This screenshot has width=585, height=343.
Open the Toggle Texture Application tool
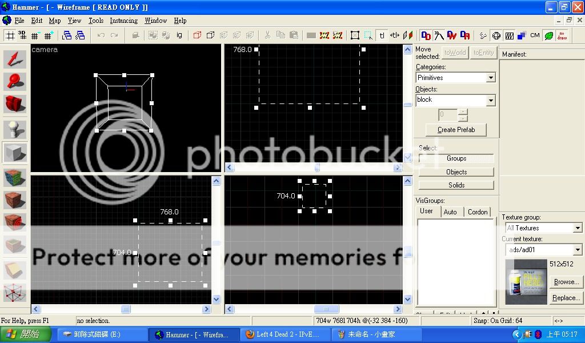pos(15,178)
